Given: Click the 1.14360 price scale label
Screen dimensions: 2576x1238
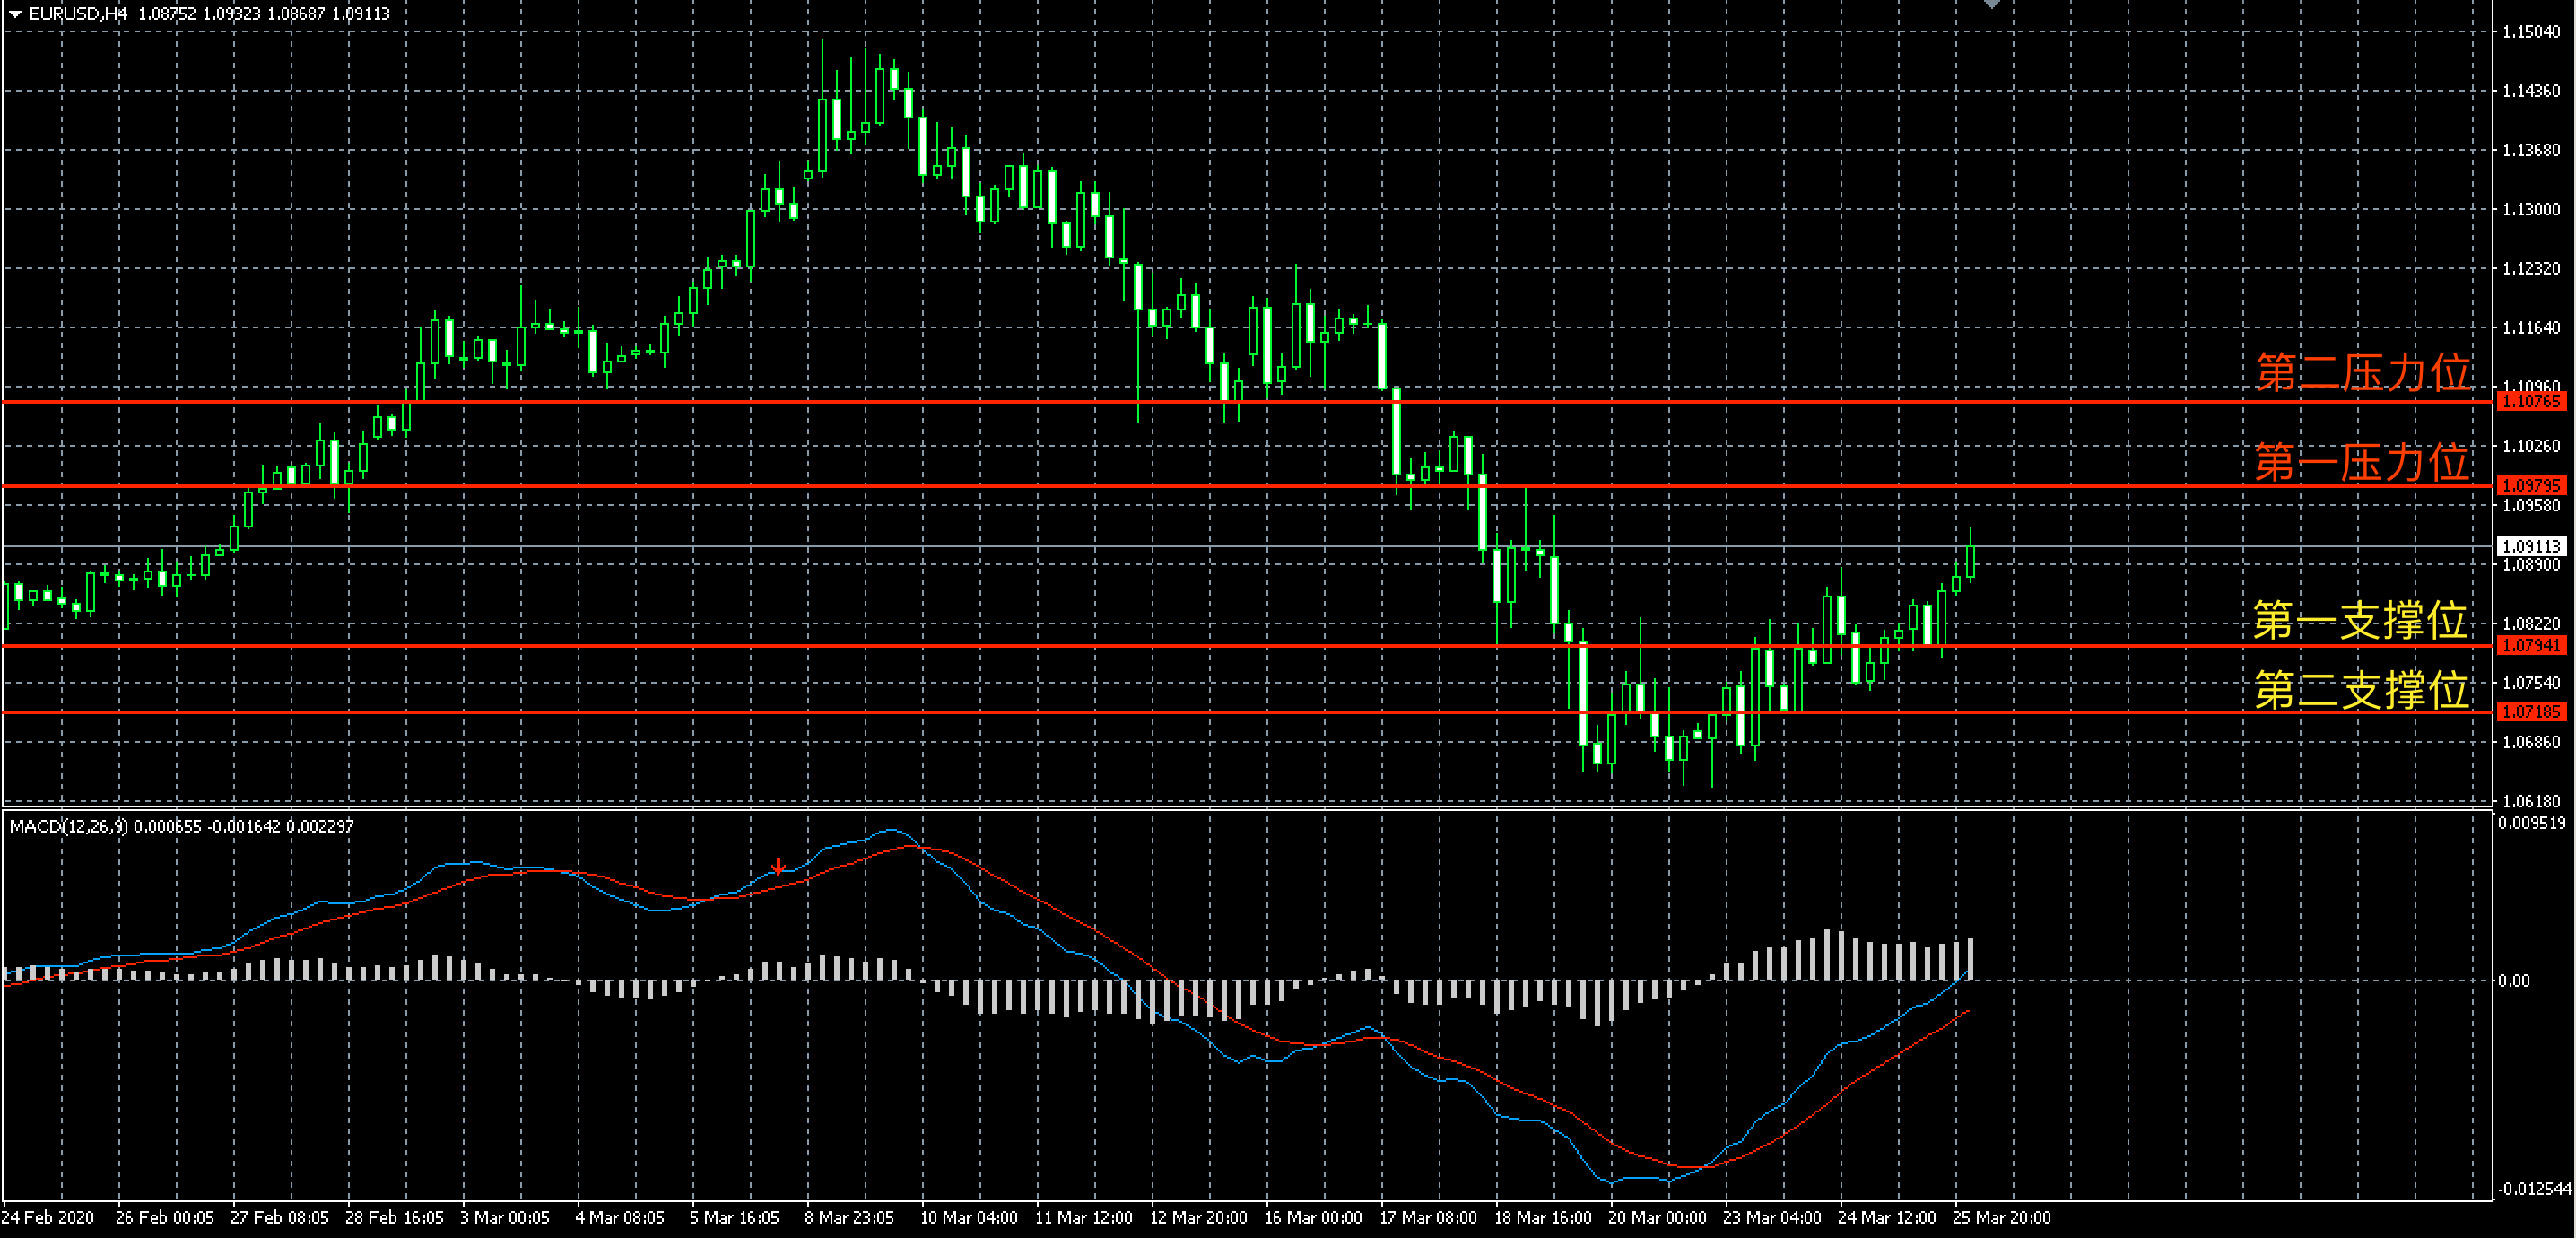Looking at the screenshot, I should coord(2531,91).
